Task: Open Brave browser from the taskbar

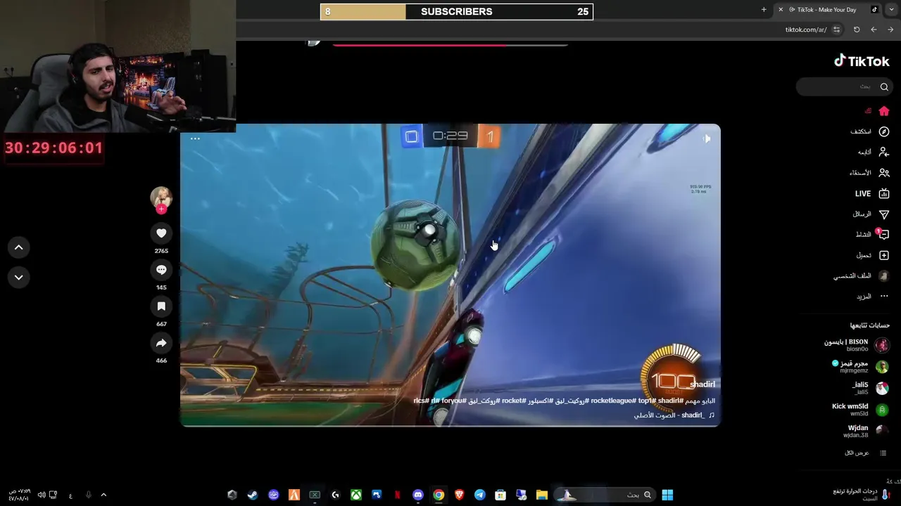Action: (460, 495)
